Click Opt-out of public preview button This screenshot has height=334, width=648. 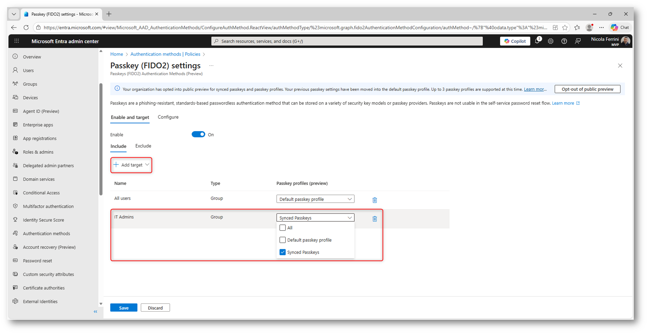pyautogui.click(x=587, y=89)
